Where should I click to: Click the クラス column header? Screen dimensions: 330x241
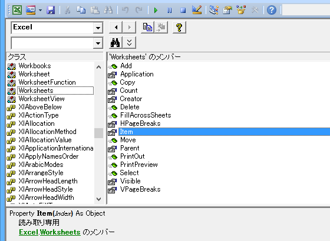pyautogui.click(x=55, y=56)
